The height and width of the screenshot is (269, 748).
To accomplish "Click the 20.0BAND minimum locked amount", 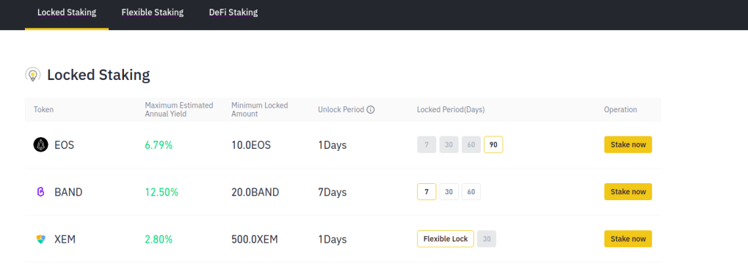I will (255, 192).
